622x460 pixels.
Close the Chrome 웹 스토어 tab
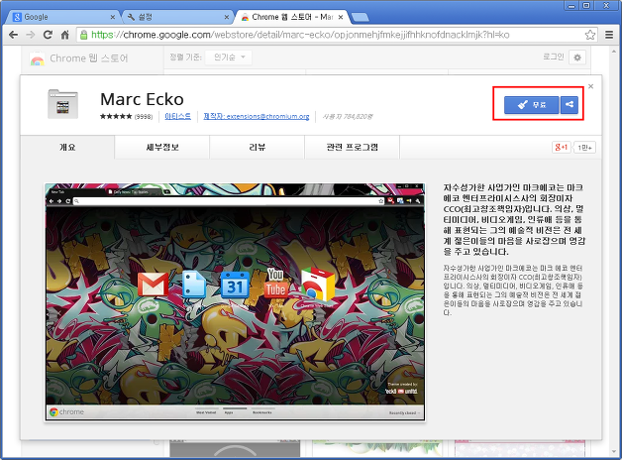pos(341,17)
